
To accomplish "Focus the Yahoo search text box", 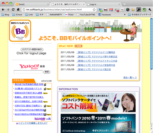I will 28,72.
